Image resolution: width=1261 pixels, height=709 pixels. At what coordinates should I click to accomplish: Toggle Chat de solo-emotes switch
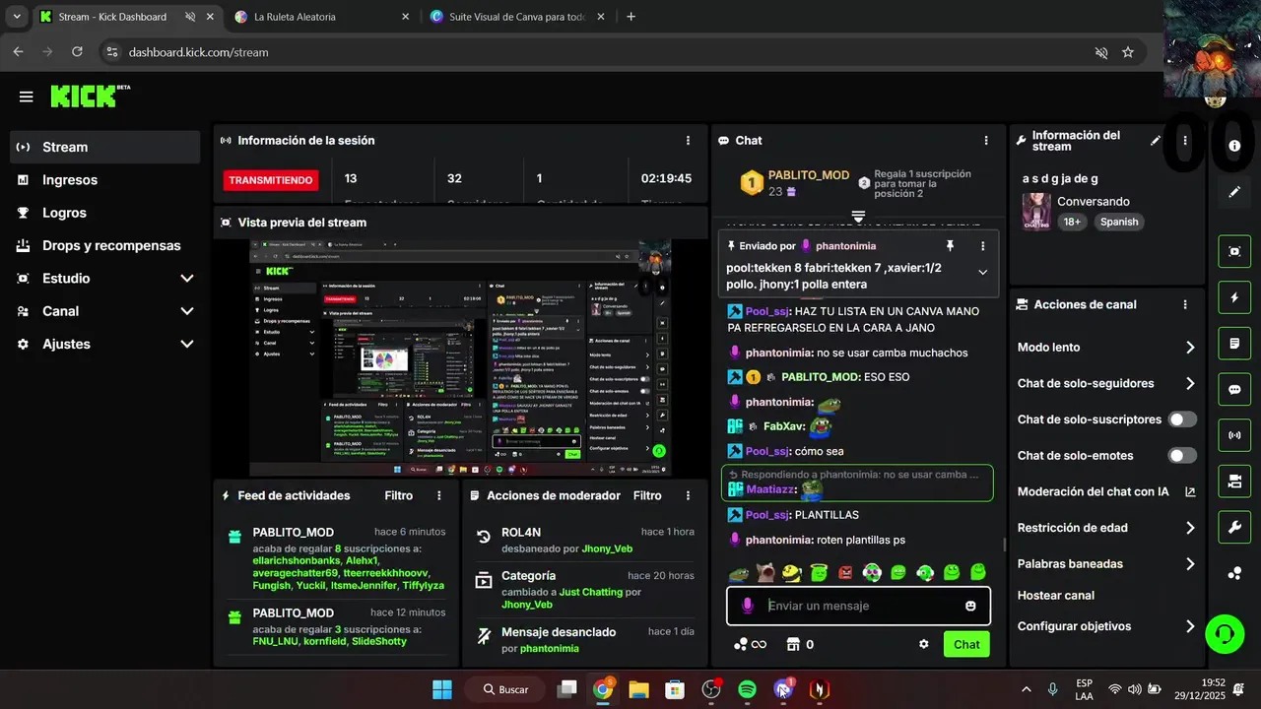click(1182, 456)
